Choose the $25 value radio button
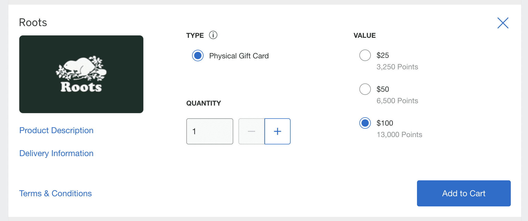528x221 pixels. tap(365, 55)
